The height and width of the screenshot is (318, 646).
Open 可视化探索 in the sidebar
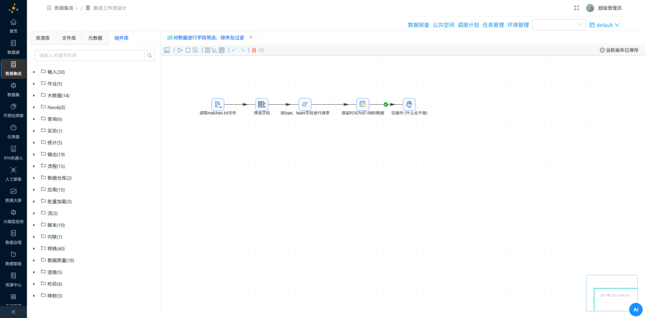(x=13, y=110)
